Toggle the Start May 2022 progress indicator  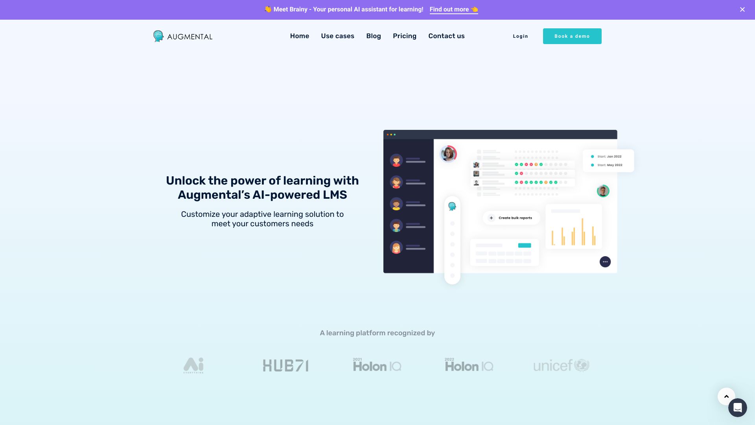593,165
